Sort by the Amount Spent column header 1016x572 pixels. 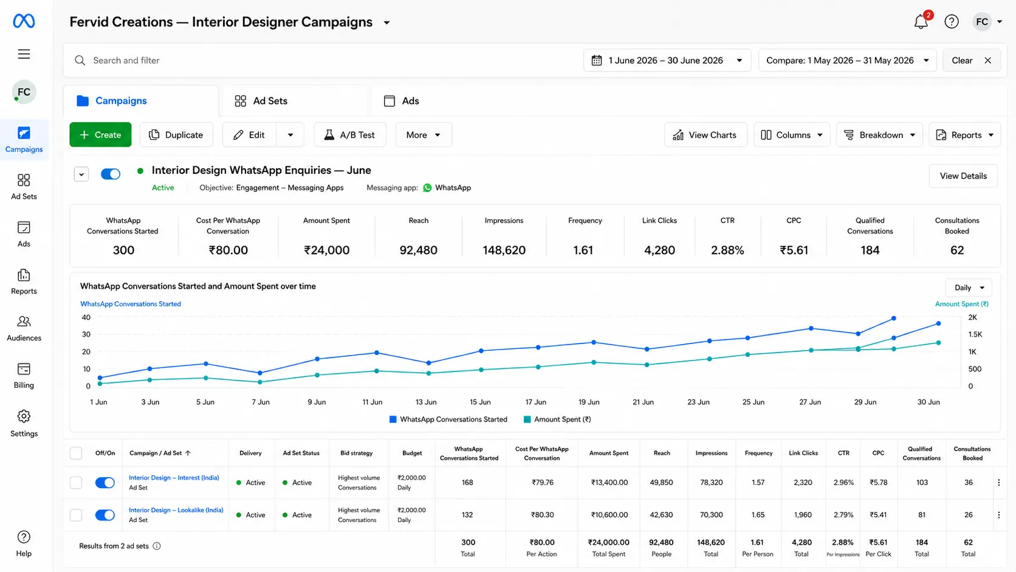click(x=609, y=453)
